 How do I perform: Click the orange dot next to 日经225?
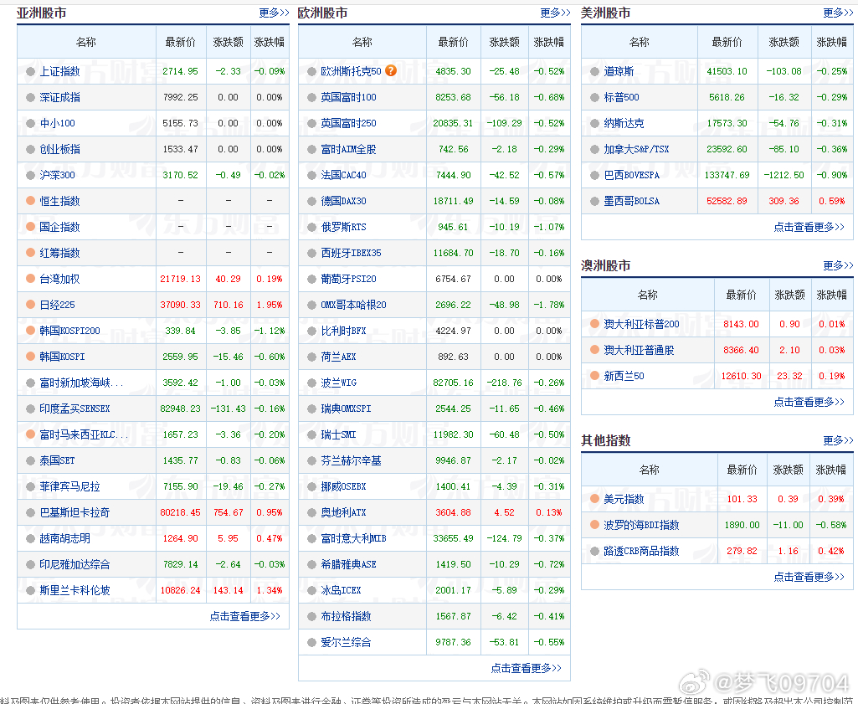30,305
